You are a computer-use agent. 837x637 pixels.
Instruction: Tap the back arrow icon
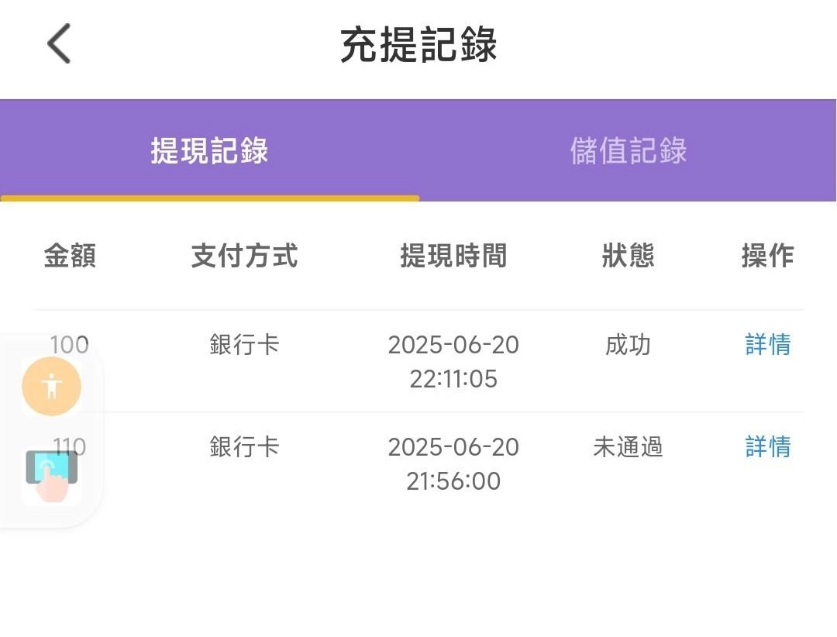pos(59,43)
